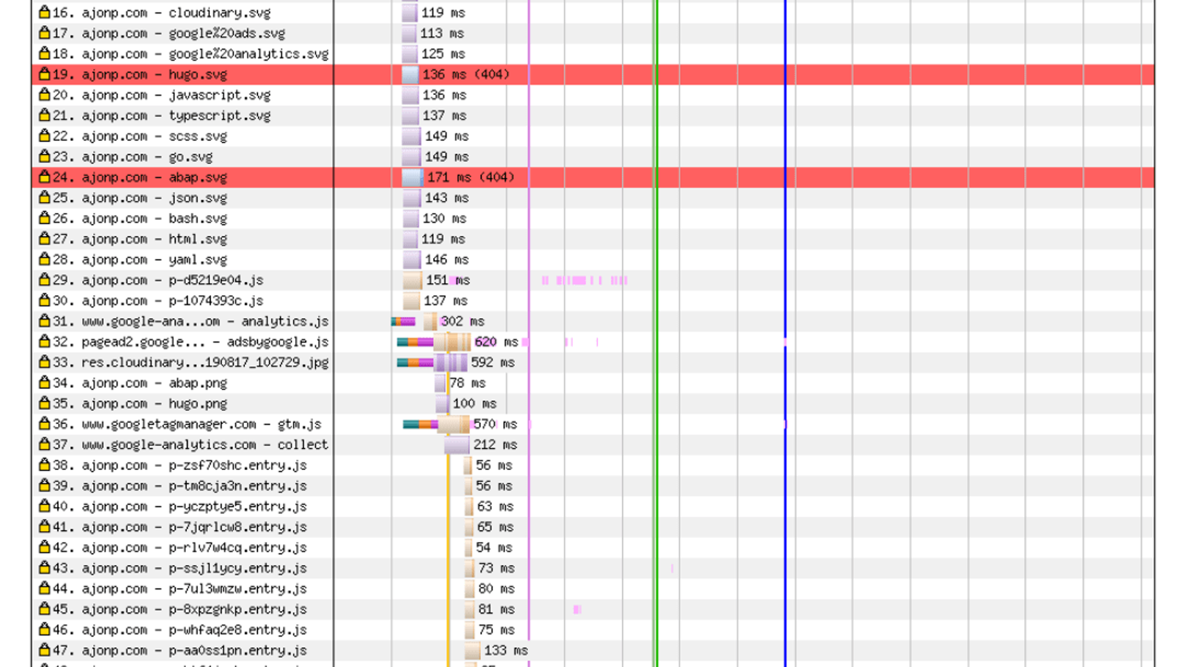Viewport: 1184px width, 667px height.
Task: Click the lock icon on analytics.js row
Action: coord(44,321)
